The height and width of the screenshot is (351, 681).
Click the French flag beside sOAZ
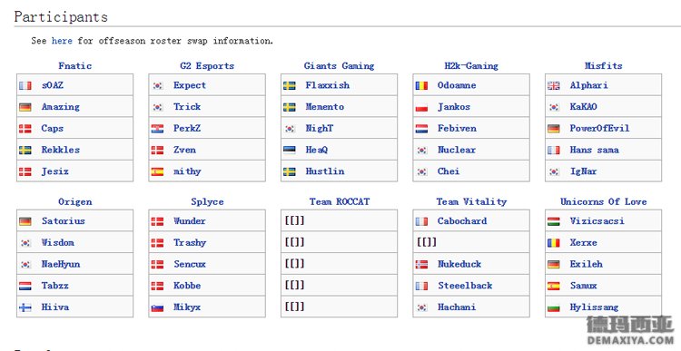(x=25, y=85)
